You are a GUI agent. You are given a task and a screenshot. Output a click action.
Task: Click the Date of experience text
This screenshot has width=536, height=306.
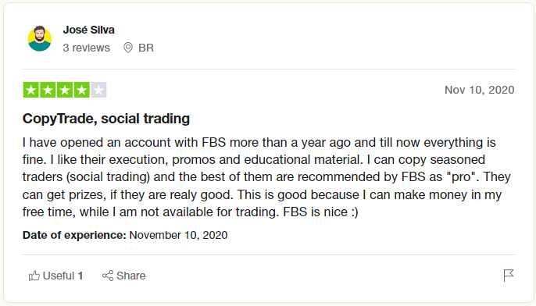coord(125,235)
